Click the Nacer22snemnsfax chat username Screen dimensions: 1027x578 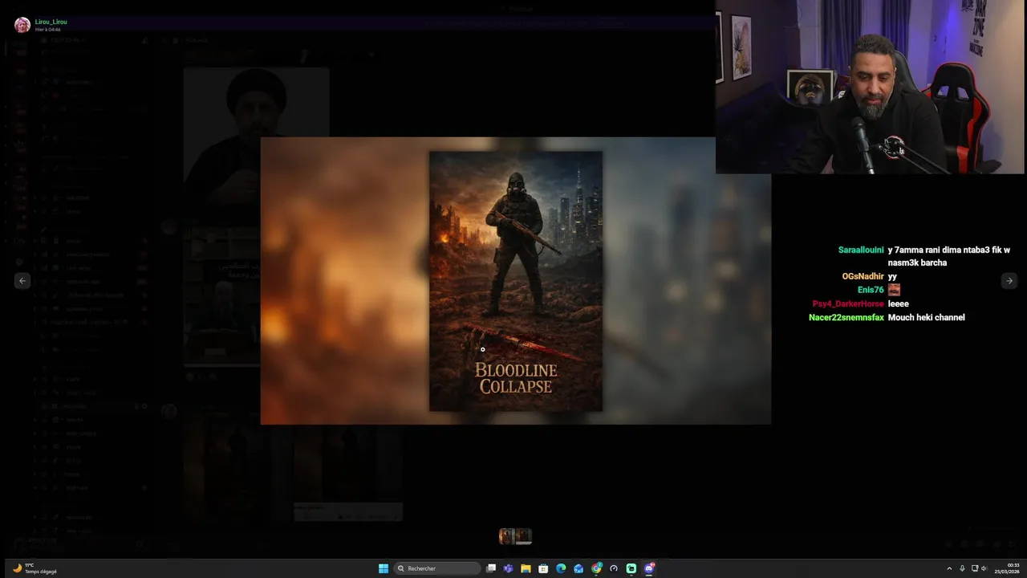click(x=846, y=317)
